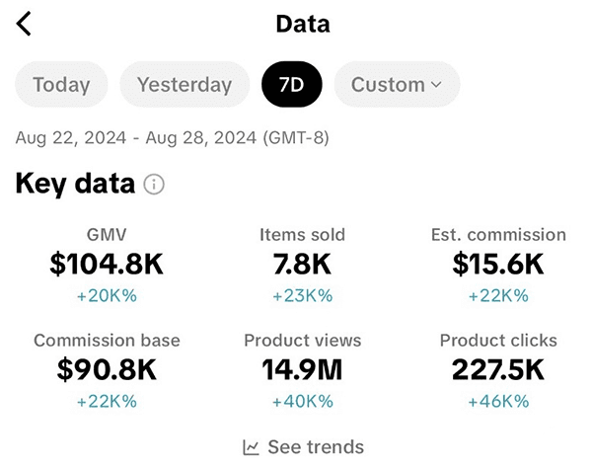This screenshot has height=468, width=592.
Task: Select the 7D time range
Action: [291, 85]
